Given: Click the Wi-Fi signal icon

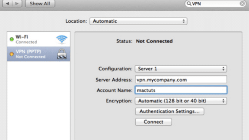Looking at the screenshot, I should tap(62, 39).
